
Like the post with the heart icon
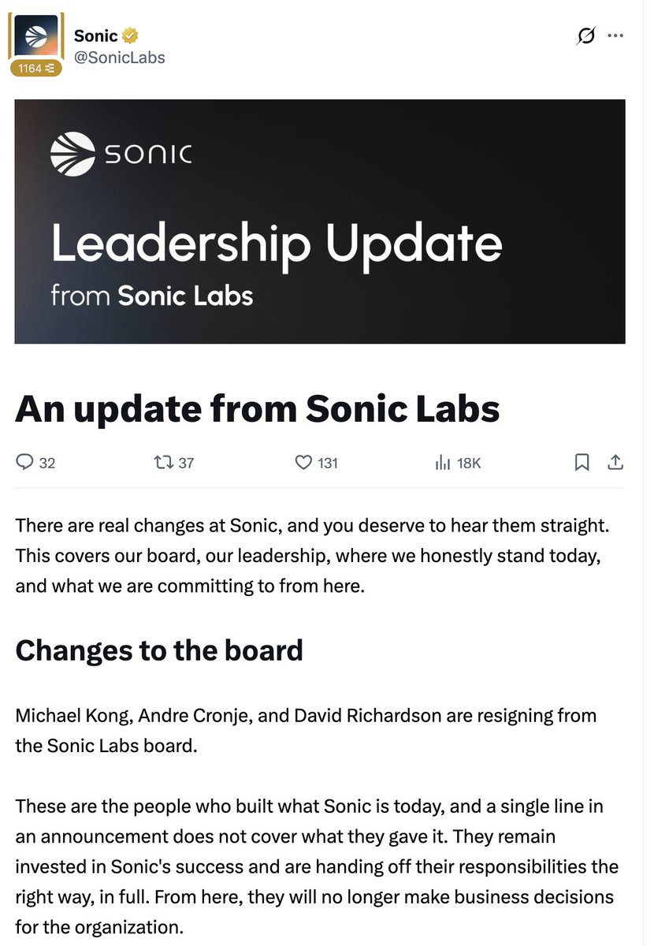[316, 463]
